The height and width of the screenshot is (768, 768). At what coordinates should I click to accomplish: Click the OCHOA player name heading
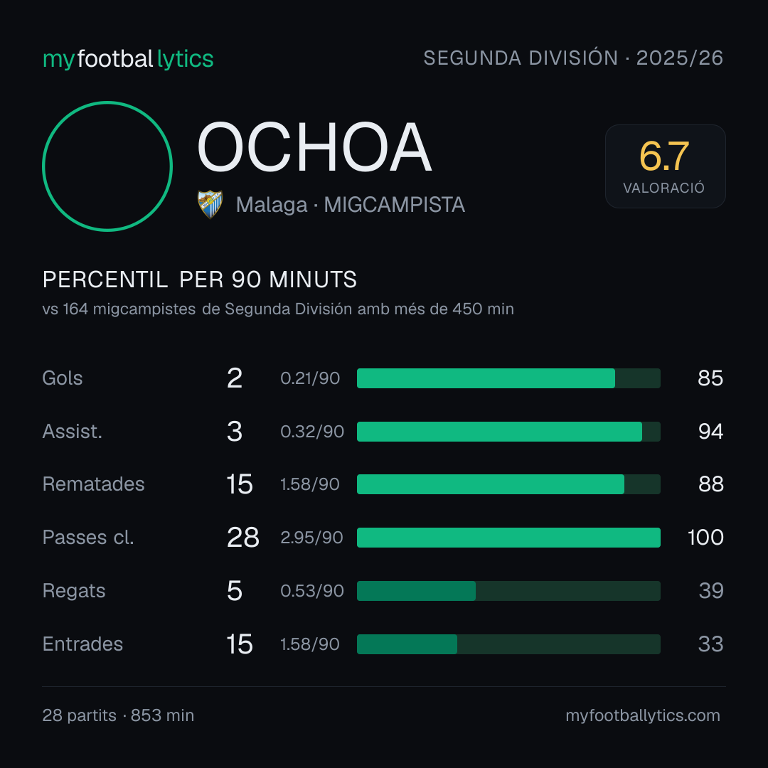[x=314, y=147]
